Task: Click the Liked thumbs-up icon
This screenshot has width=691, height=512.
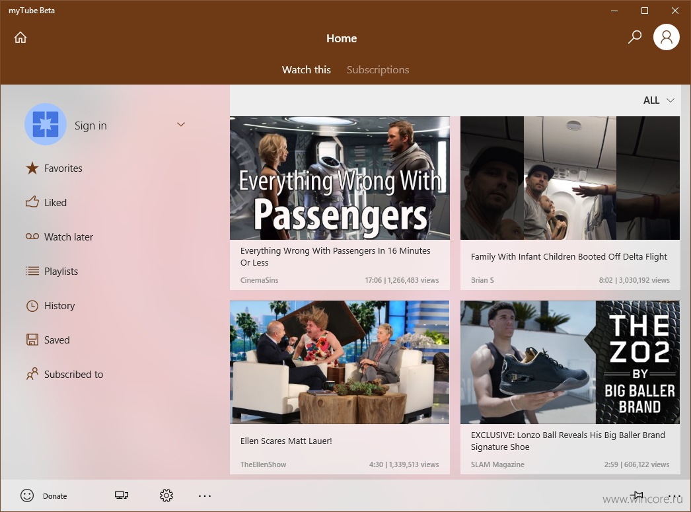Action: tap(32, 202)
